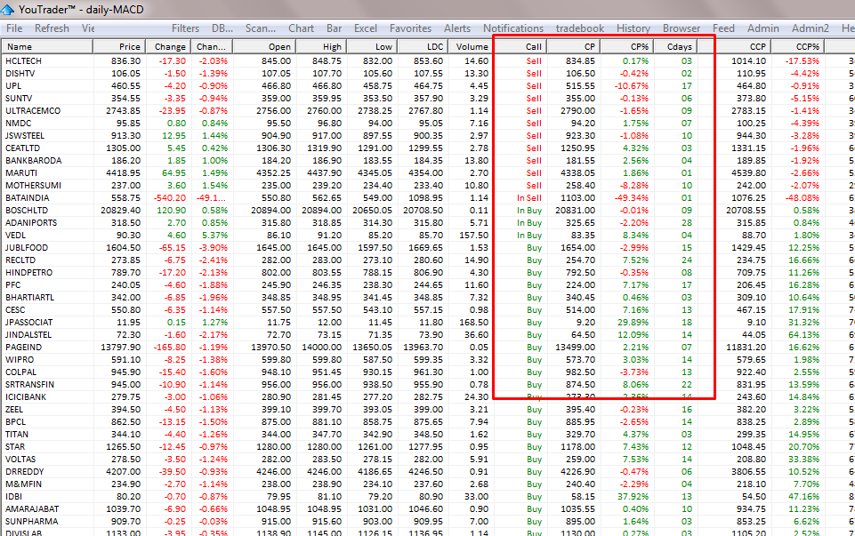
Task: Select the SUNTV stock name
Action: tap(19, 99)
